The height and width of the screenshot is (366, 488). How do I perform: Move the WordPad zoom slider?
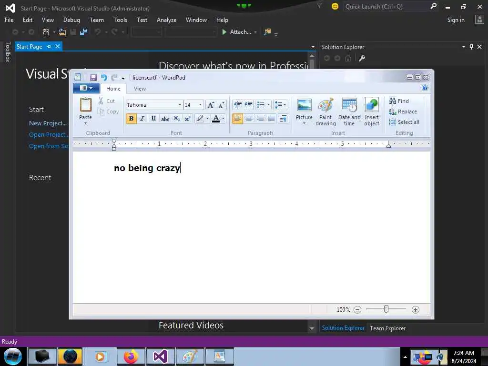click(386, 309)
